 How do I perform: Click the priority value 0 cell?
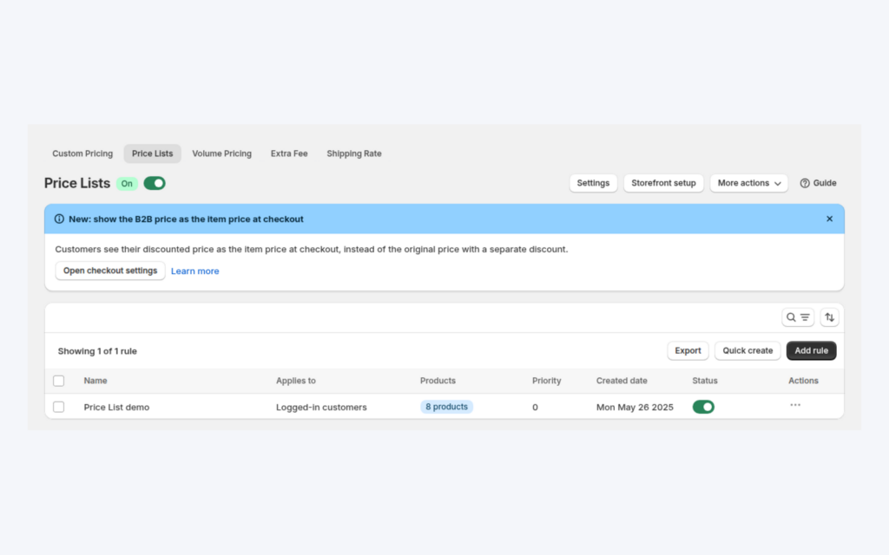(535, 408)
